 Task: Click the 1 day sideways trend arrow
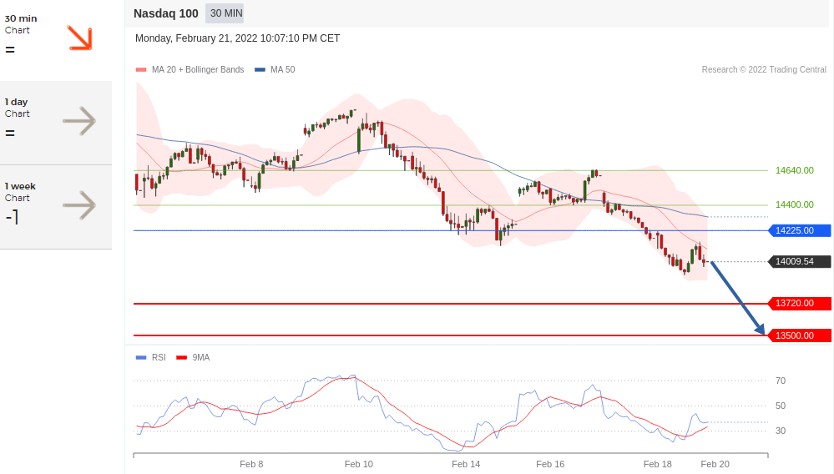point(79,121)
